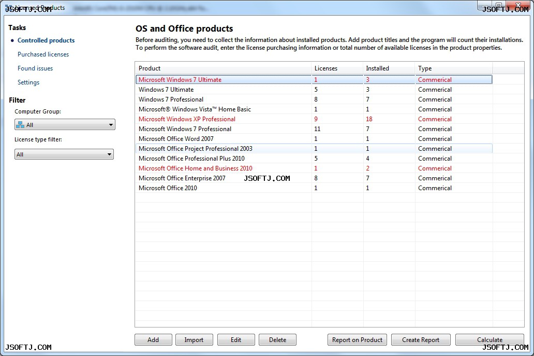Image resolution: width=534 pixels, height=356 pixels.
Task: Click the Add button
Action: [x=153, y=339]
